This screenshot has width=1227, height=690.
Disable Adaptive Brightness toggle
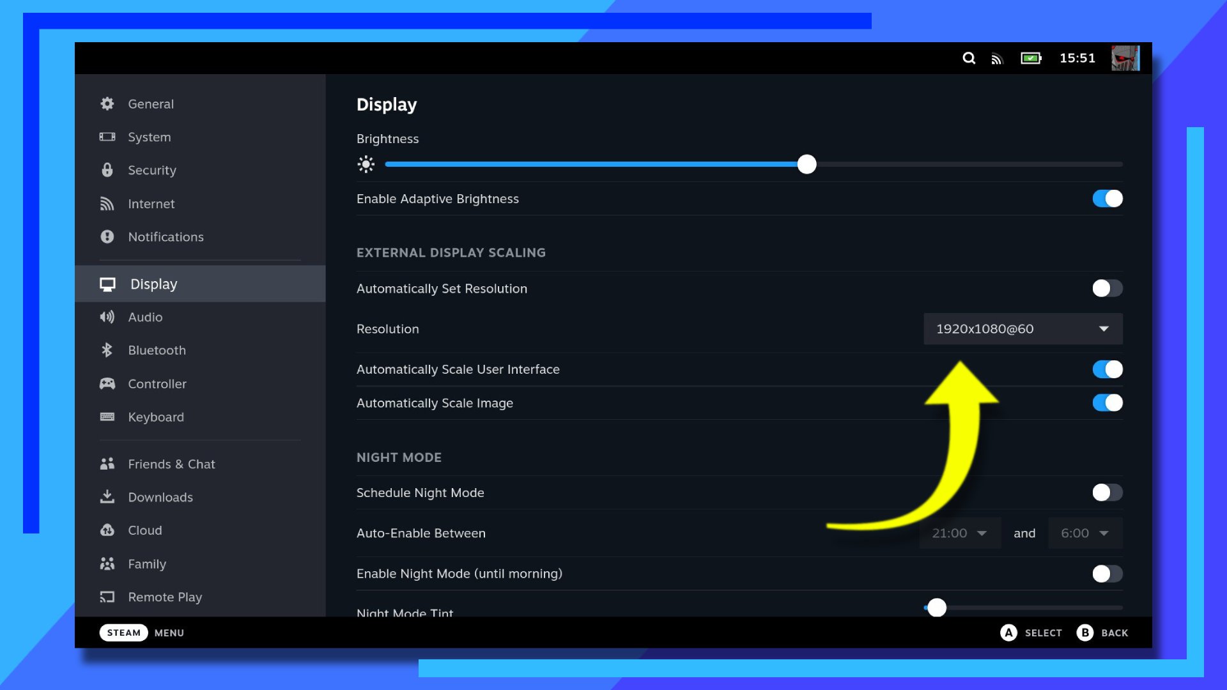point(1107,199)
